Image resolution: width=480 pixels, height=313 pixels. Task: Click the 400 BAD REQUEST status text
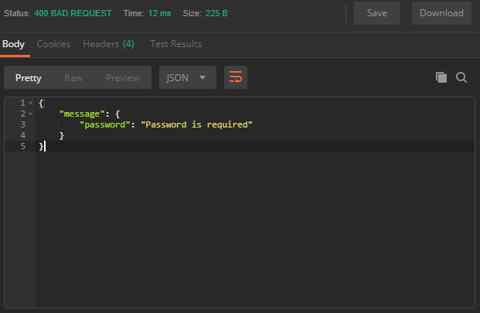pyautogui.click(x=73, y=13)
